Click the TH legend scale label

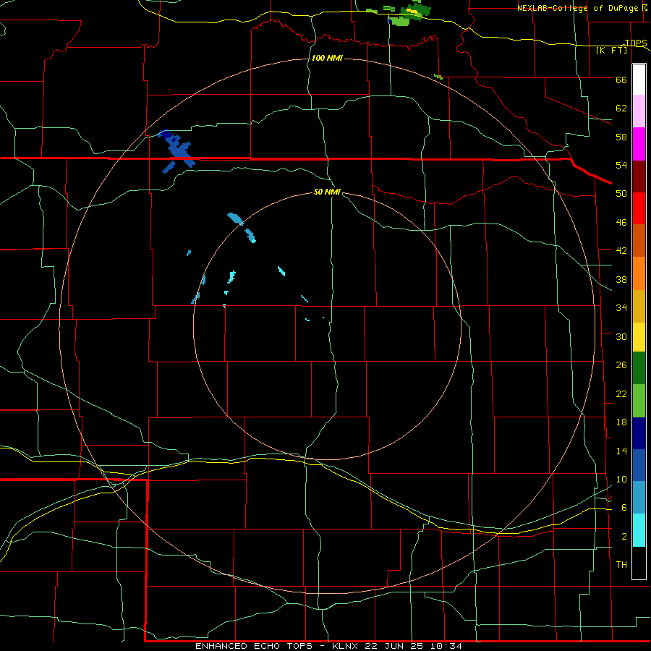(x=621, y=565)
